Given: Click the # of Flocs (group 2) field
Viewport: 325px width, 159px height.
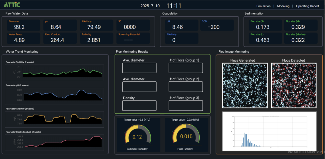Looking at the screenshot, I should click(186, 87).
